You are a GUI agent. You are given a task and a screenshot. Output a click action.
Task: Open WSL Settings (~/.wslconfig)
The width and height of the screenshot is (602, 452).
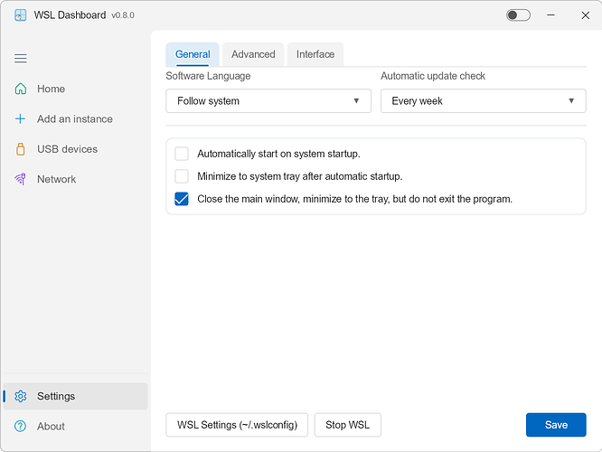click(x=237, y=425)
